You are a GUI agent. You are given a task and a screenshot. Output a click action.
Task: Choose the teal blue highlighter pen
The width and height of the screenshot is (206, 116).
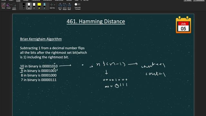coord(44,6)
